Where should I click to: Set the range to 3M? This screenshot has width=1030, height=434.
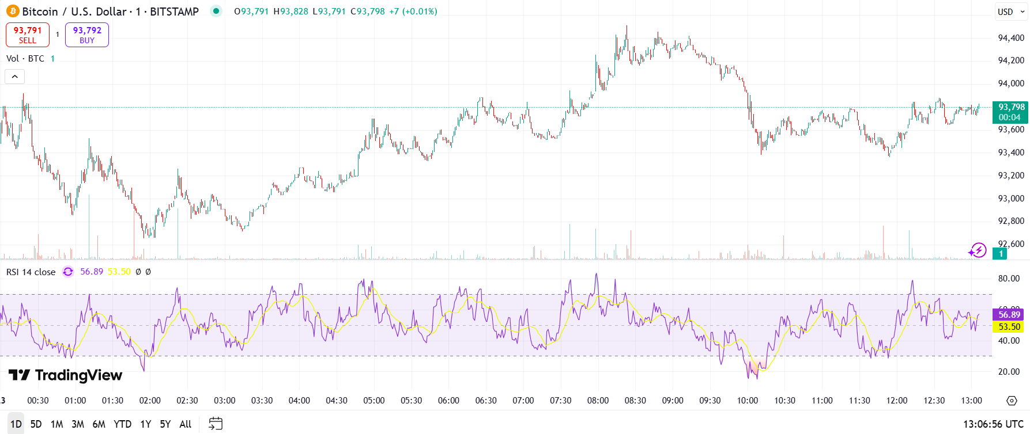(x=78, y=424)
